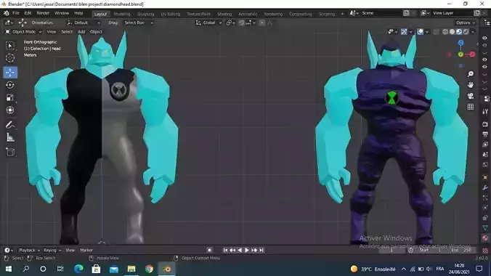Image resolution: width=491 pixels, height=276 pixels.
Task: Open the Tool properties tab icon
Action: (485, 111)
